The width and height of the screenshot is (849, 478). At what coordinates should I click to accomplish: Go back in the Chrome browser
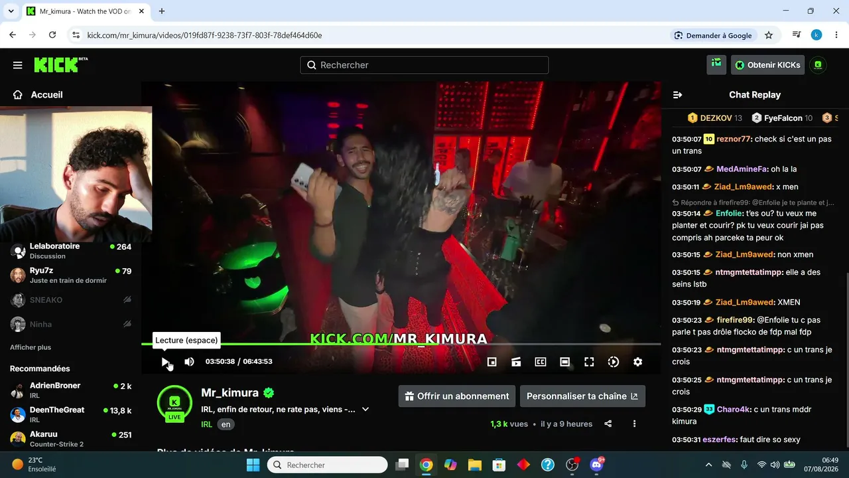point(13,35)
